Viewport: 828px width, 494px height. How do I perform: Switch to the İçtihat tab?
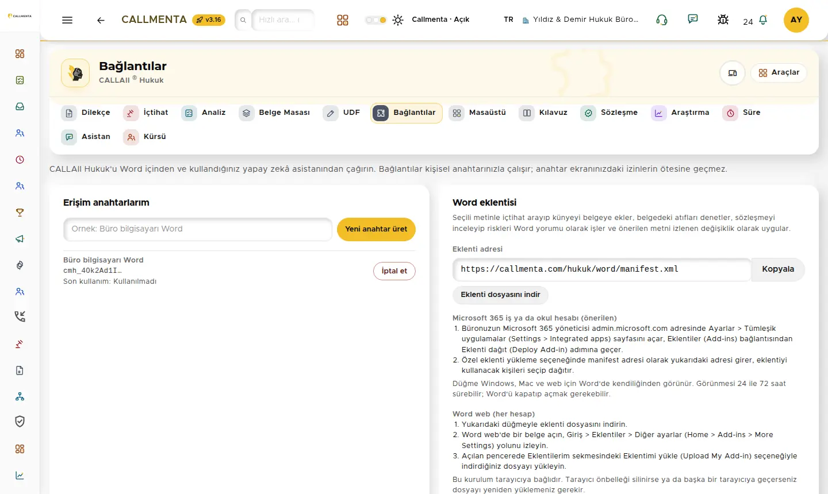coord(146,113)
